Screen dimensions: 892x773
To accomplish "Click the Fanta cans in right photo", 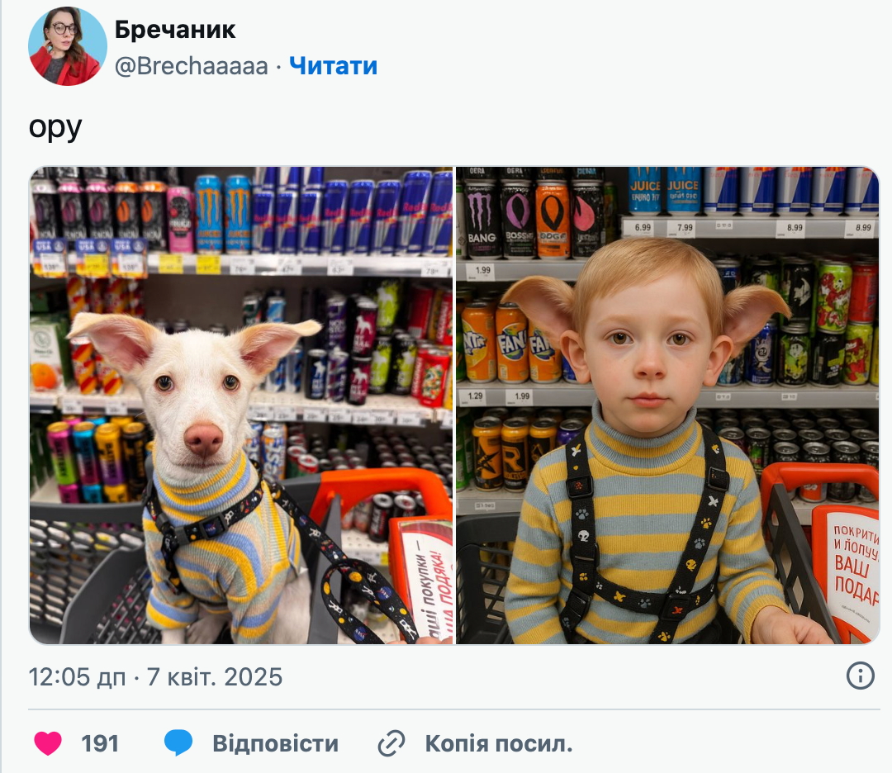I will click(510, 343).
